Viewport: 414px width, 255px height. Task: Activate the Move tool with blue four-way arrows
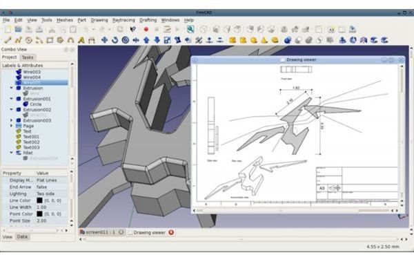coord(105,40)
